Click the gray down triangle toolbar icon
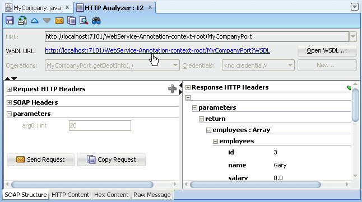Screen dimensions: 362x202 coord(47,21)
